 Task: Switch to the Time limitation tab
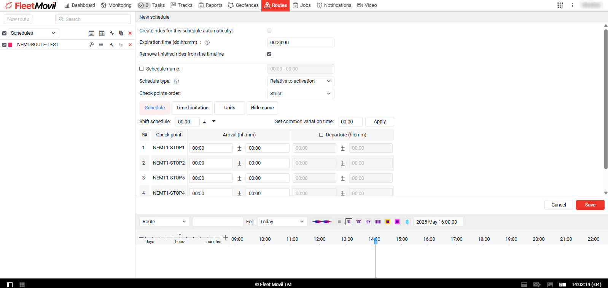point(192,108)
